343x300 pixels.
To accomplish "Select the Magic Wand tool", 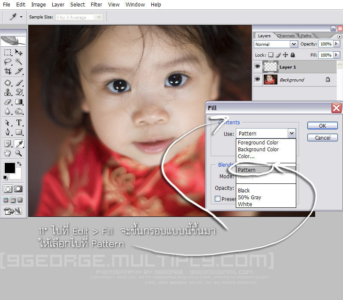I will pos(18,62).
